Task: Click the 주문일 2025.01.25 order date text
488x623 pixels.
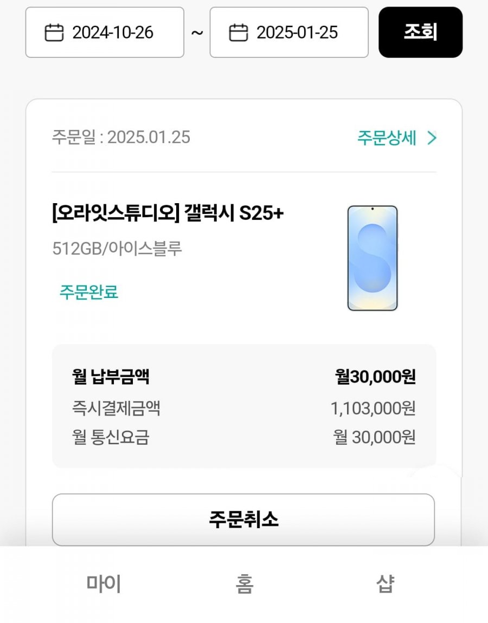Action: [x=121, y=137]
